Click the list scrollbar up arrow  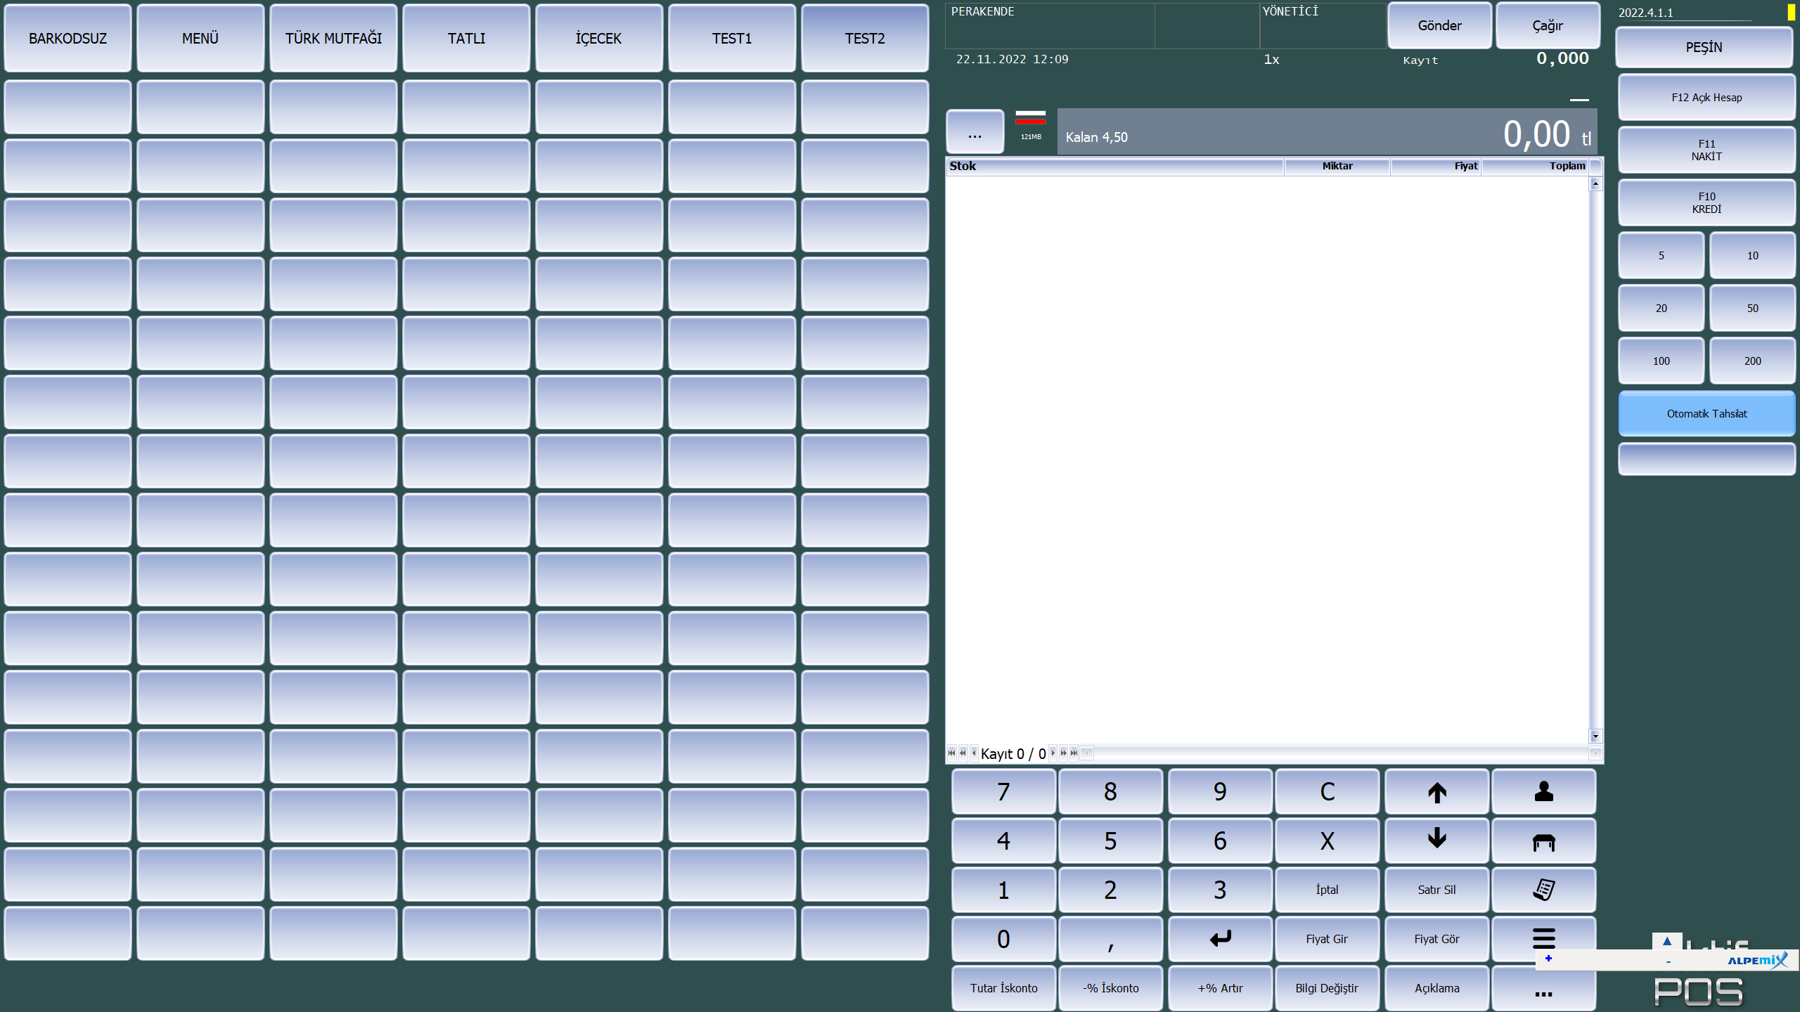[1595, 183]
